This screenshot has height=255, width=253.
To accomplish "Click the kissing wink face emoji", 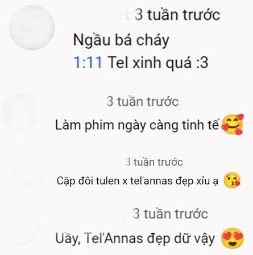I will tap(232, 180).
